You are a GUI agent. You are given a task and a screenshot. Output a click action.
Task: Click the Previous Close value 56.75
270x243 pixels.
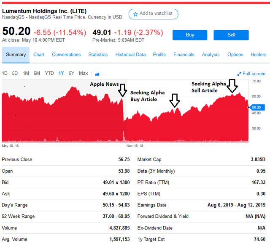pyautogui.click(x=124, y=159)
